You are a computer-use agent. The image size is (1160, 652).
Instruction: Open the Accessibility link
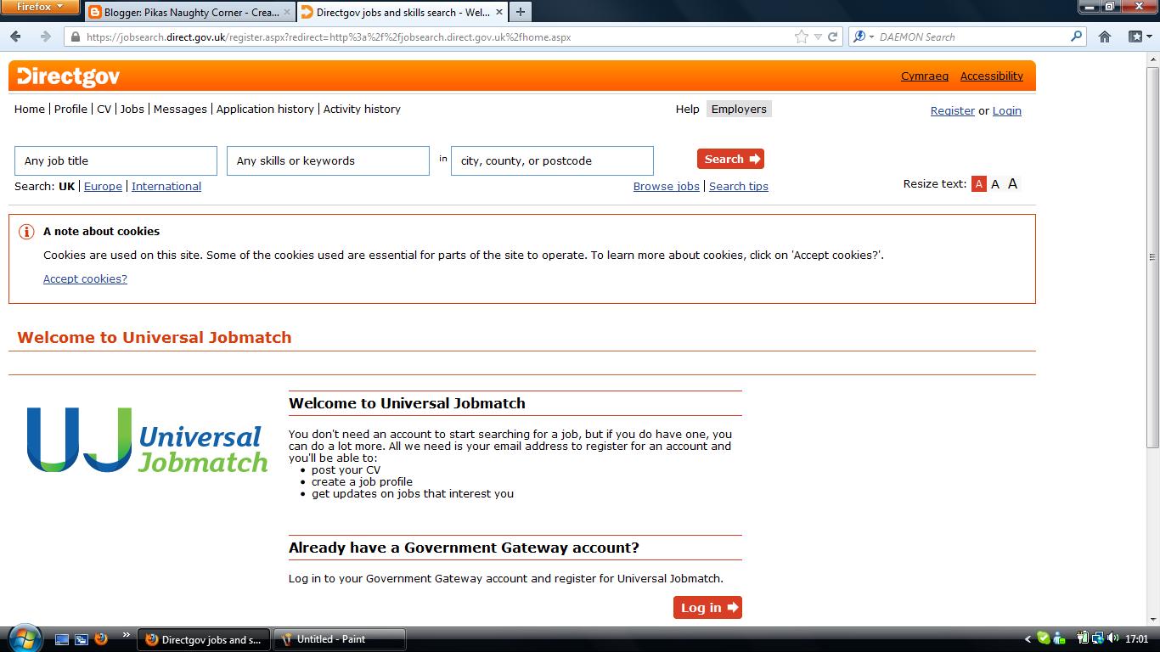click(x=991, y=76)
